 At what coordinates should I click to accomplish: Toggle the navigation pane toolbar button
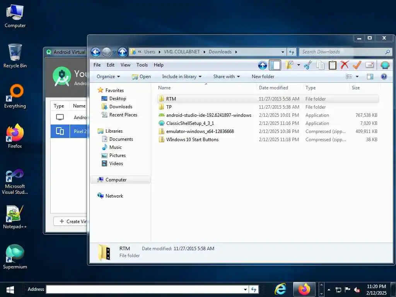tap(275, 65)
